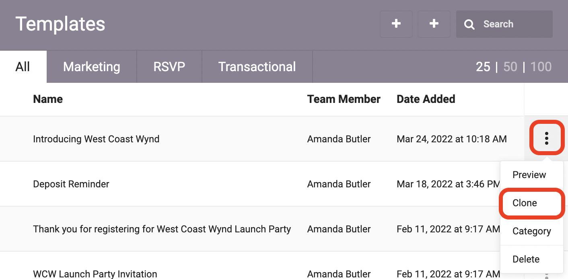Screen dimensions: 568x279
Task: Click the second plus icon in header
Action: (x=434, y=24)
